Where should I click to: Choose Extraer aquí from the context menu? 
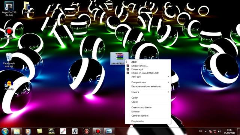point(148,69)
